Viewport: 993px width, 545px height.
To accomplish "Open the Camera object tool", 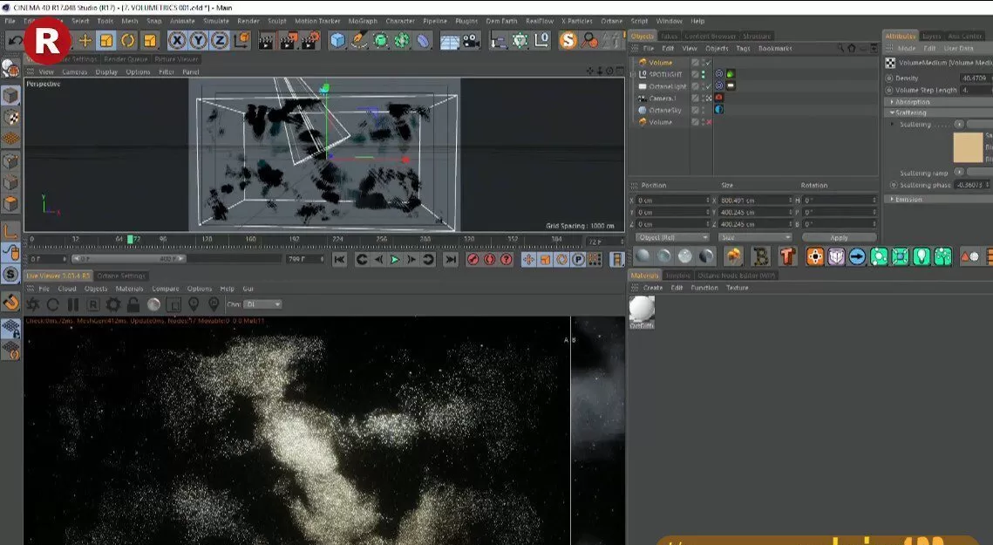I will [471, 40].
